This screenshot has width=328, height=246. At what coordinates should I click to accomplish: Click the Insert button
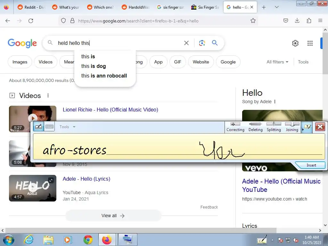coord(311,165)
